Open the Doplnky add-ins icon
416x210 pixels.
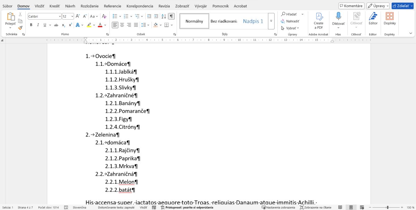coord(390,19)
